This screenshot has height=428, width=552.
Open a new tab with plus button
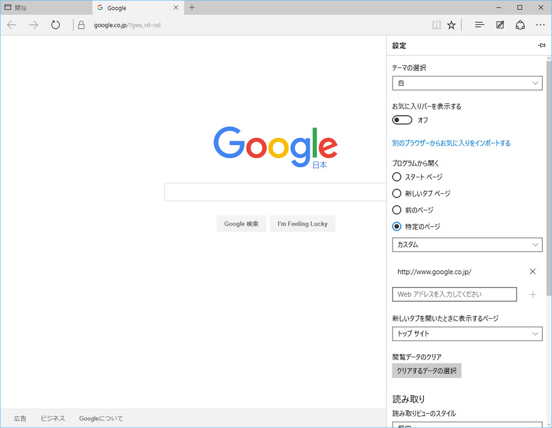tap(192, 7)
